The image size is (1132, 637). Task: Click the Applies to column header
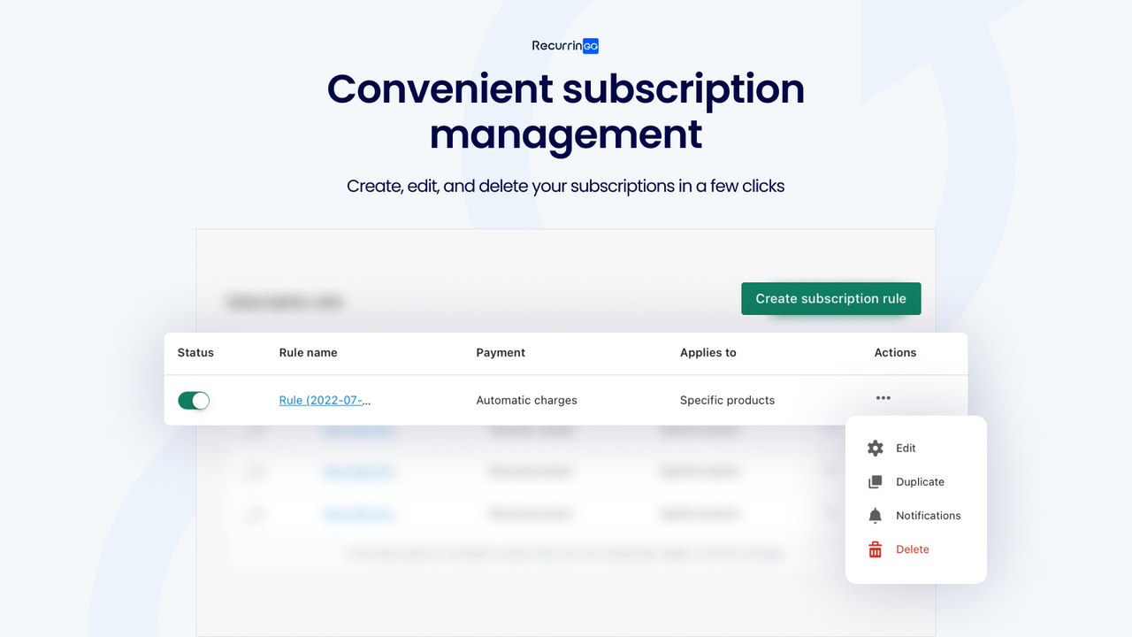pos(707,353)
